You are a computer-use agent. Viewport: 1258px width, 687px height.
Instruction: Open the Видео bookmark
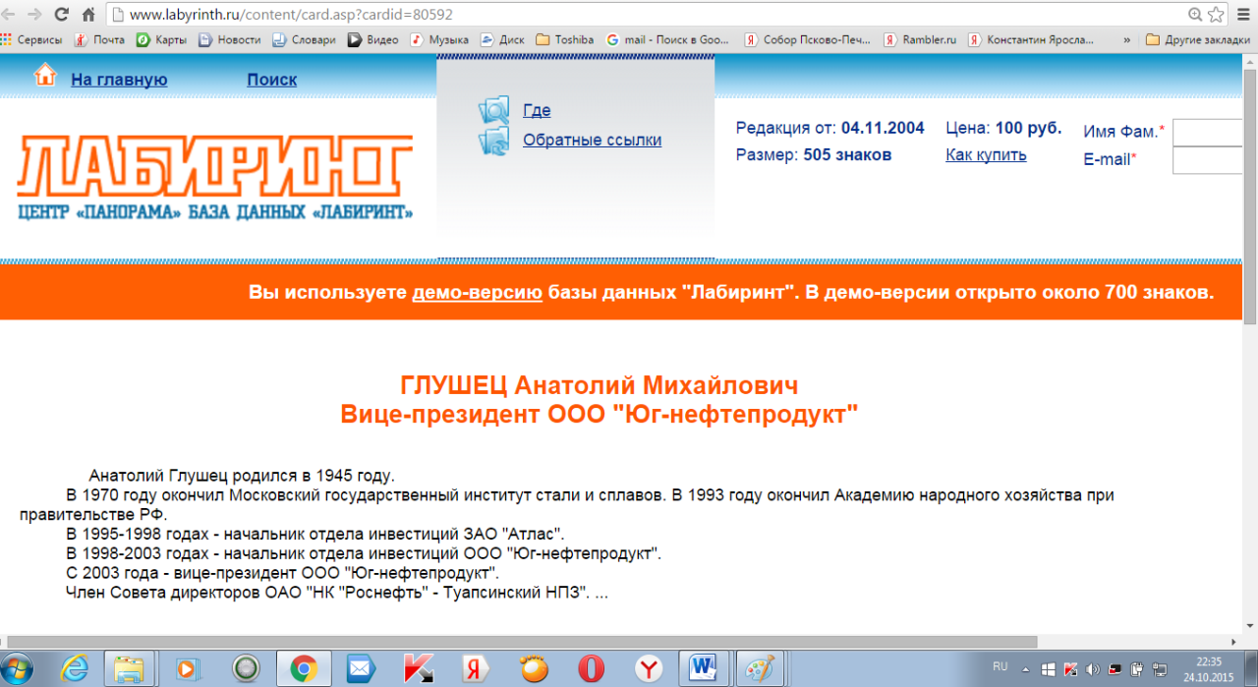372,40
